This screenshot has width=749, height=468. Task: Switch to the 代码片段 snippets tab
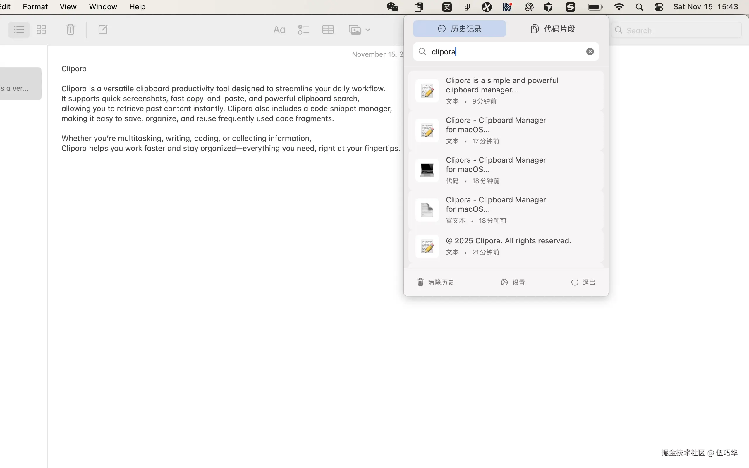[553, 29]
